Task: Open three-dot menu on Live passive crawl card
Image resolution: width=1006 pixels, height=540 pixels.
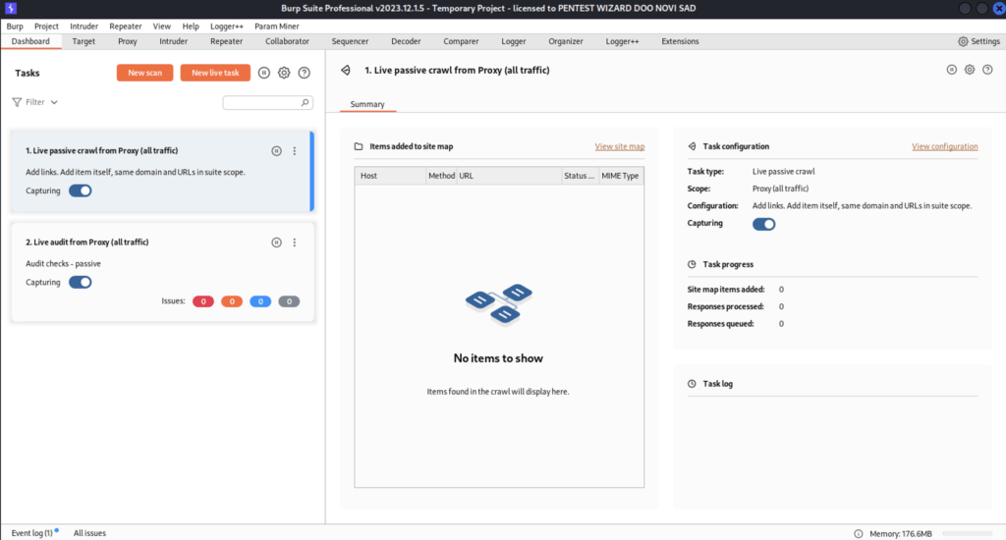Action: point(295,151)
